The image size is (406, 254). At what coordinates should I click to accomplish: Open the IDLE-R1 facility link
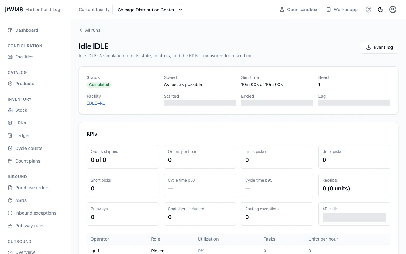coord(96,103)
